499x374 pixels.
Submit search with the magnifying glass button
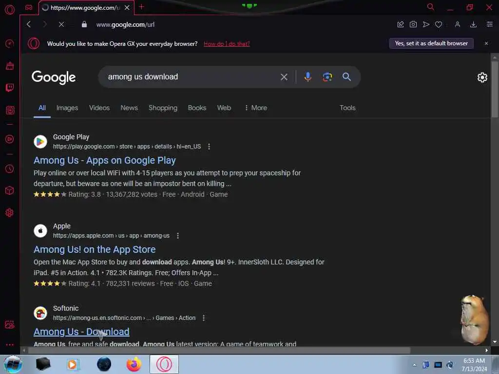coord(346,76)
